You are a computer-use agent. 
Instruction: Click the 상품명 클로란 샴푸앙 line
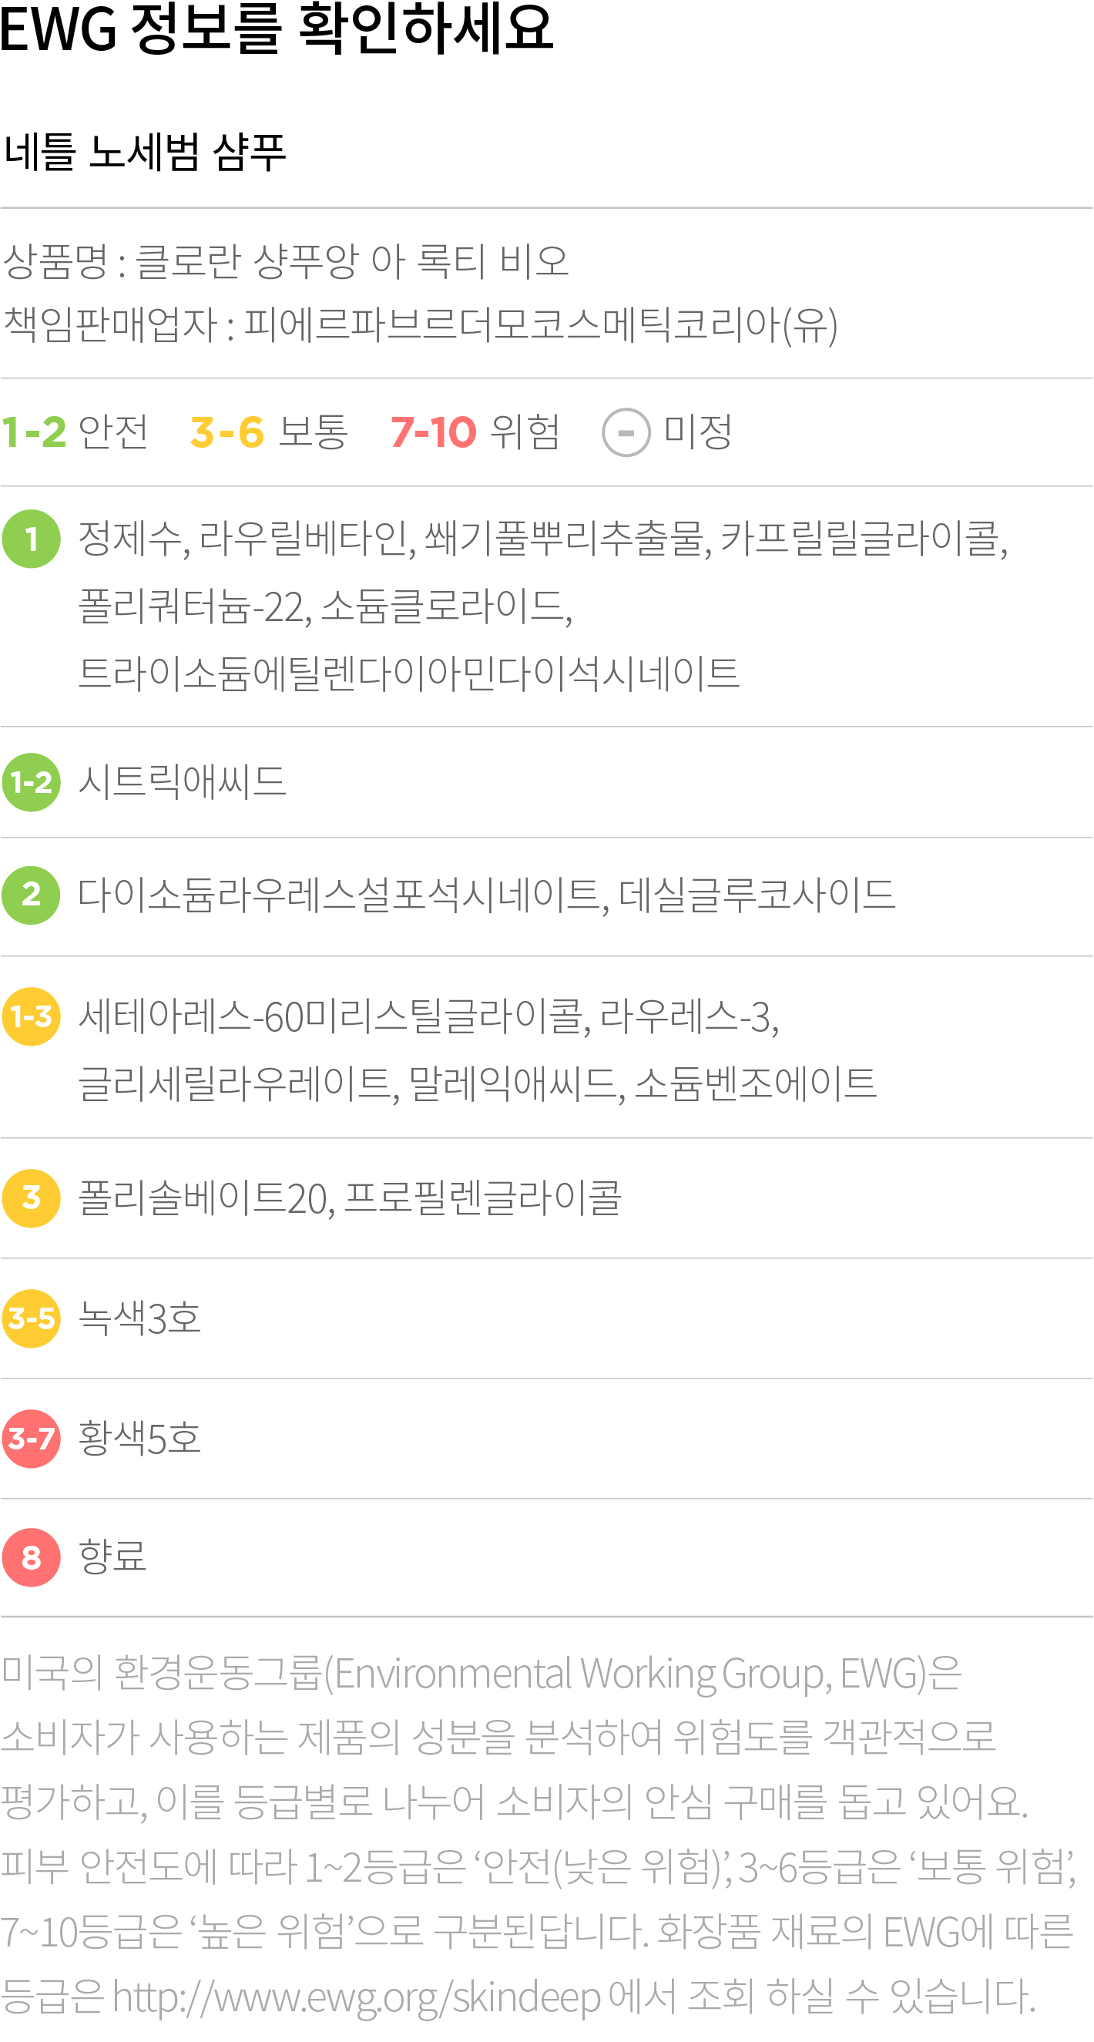click(285, 261)
